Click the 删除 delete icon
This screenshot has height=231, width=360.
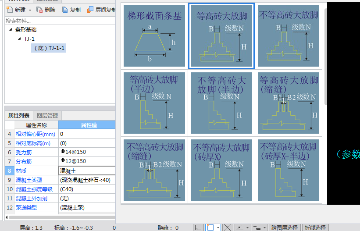tap(39, 10)
